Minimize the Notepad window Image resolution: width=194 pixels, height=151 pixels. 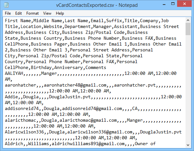click(x=164, y=4)
